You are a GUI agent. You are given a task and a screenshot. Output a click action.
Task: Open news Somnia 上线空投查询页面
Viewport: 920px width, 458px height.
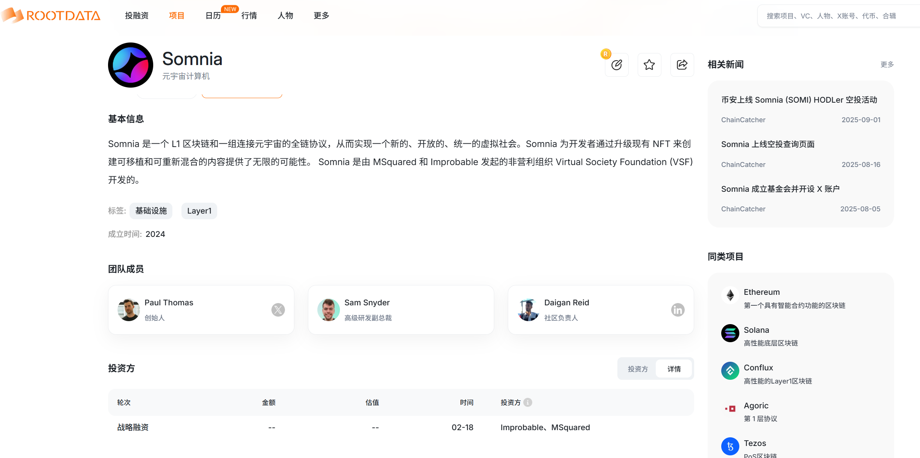coord(768,144)
